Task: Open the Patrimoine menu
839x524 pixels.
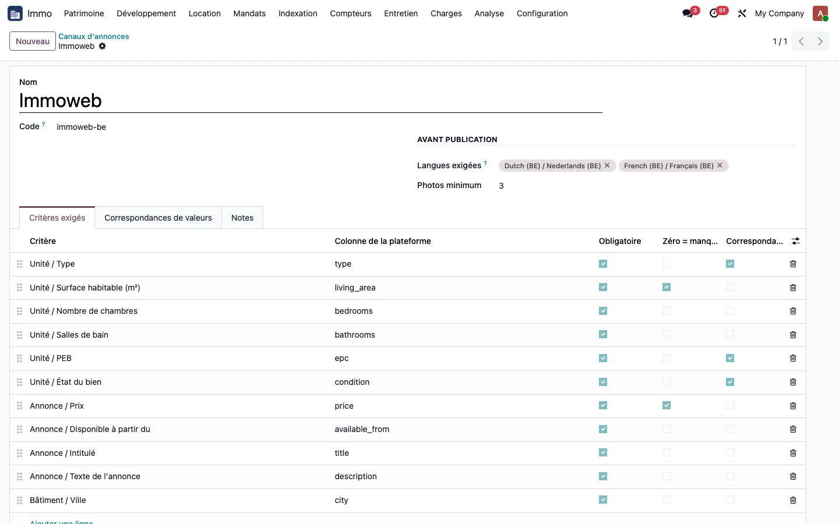Action: 84,13
